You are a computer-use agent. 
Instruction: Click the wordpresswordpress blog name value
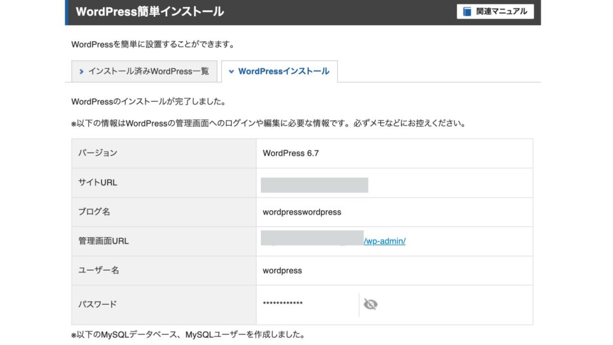302,212
